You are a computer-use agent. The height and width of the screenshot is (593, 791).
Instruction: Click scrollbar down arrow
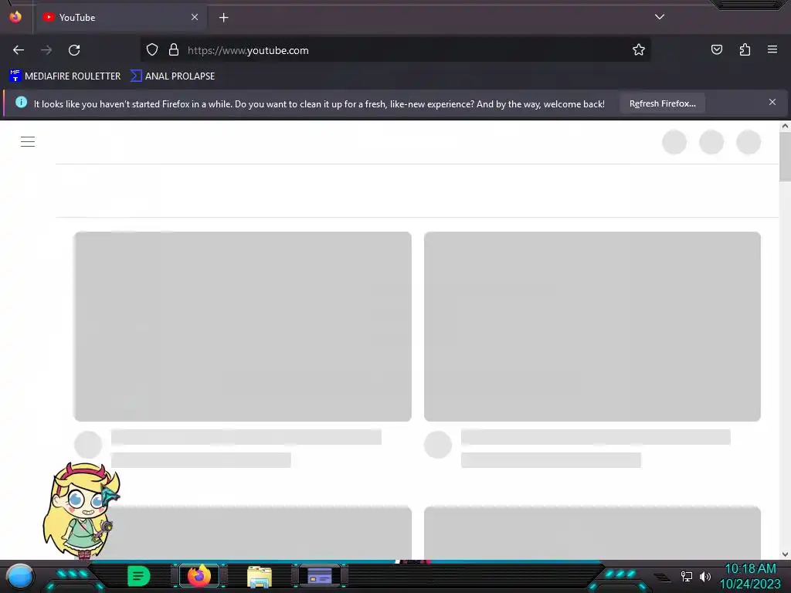tap(785, 554)
